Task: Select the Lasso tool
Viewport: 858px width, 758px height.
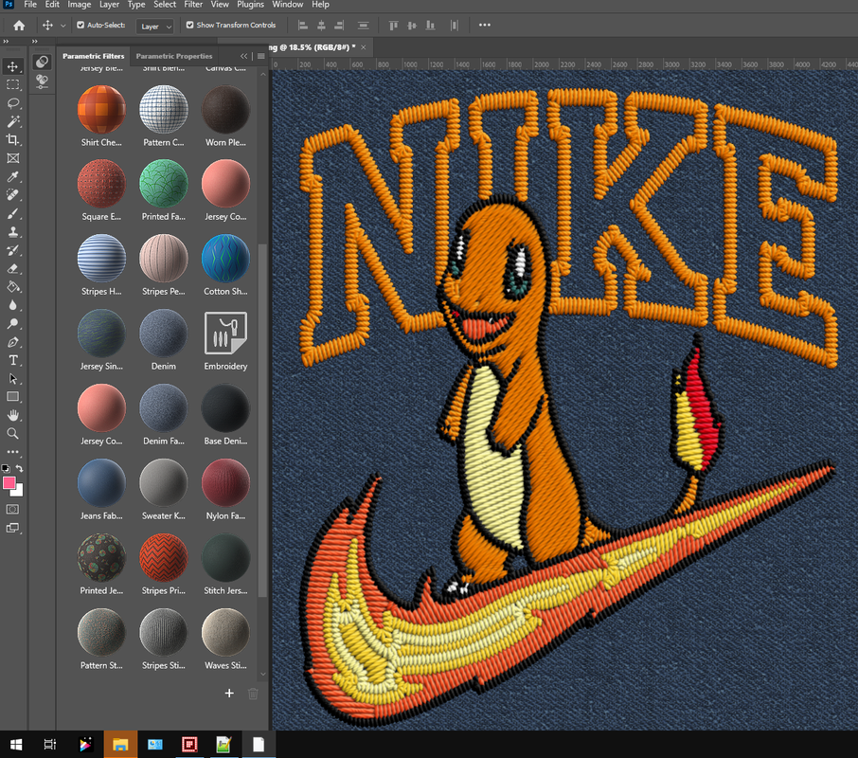Action: (12, 103)
